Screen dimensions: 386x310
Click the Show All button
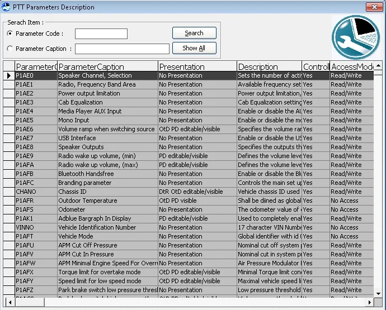tap(194, 48)
